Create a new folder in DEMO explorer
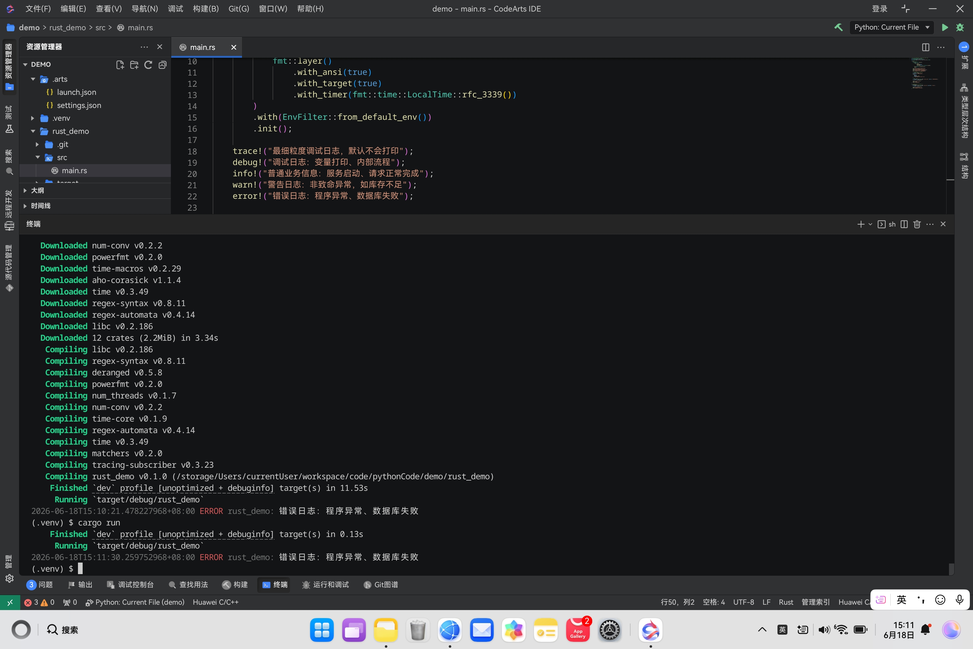The image size is (973, 649). click(x=134, y=65)
